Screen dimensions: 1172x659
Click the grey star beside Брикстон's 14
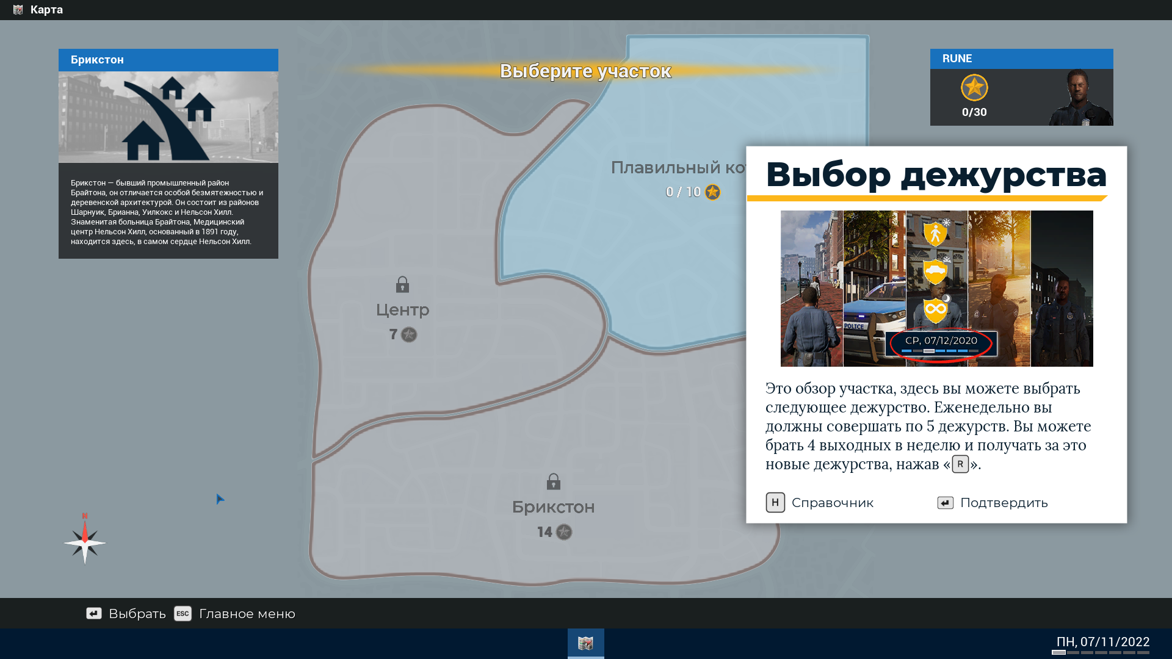tap(564, 532)
